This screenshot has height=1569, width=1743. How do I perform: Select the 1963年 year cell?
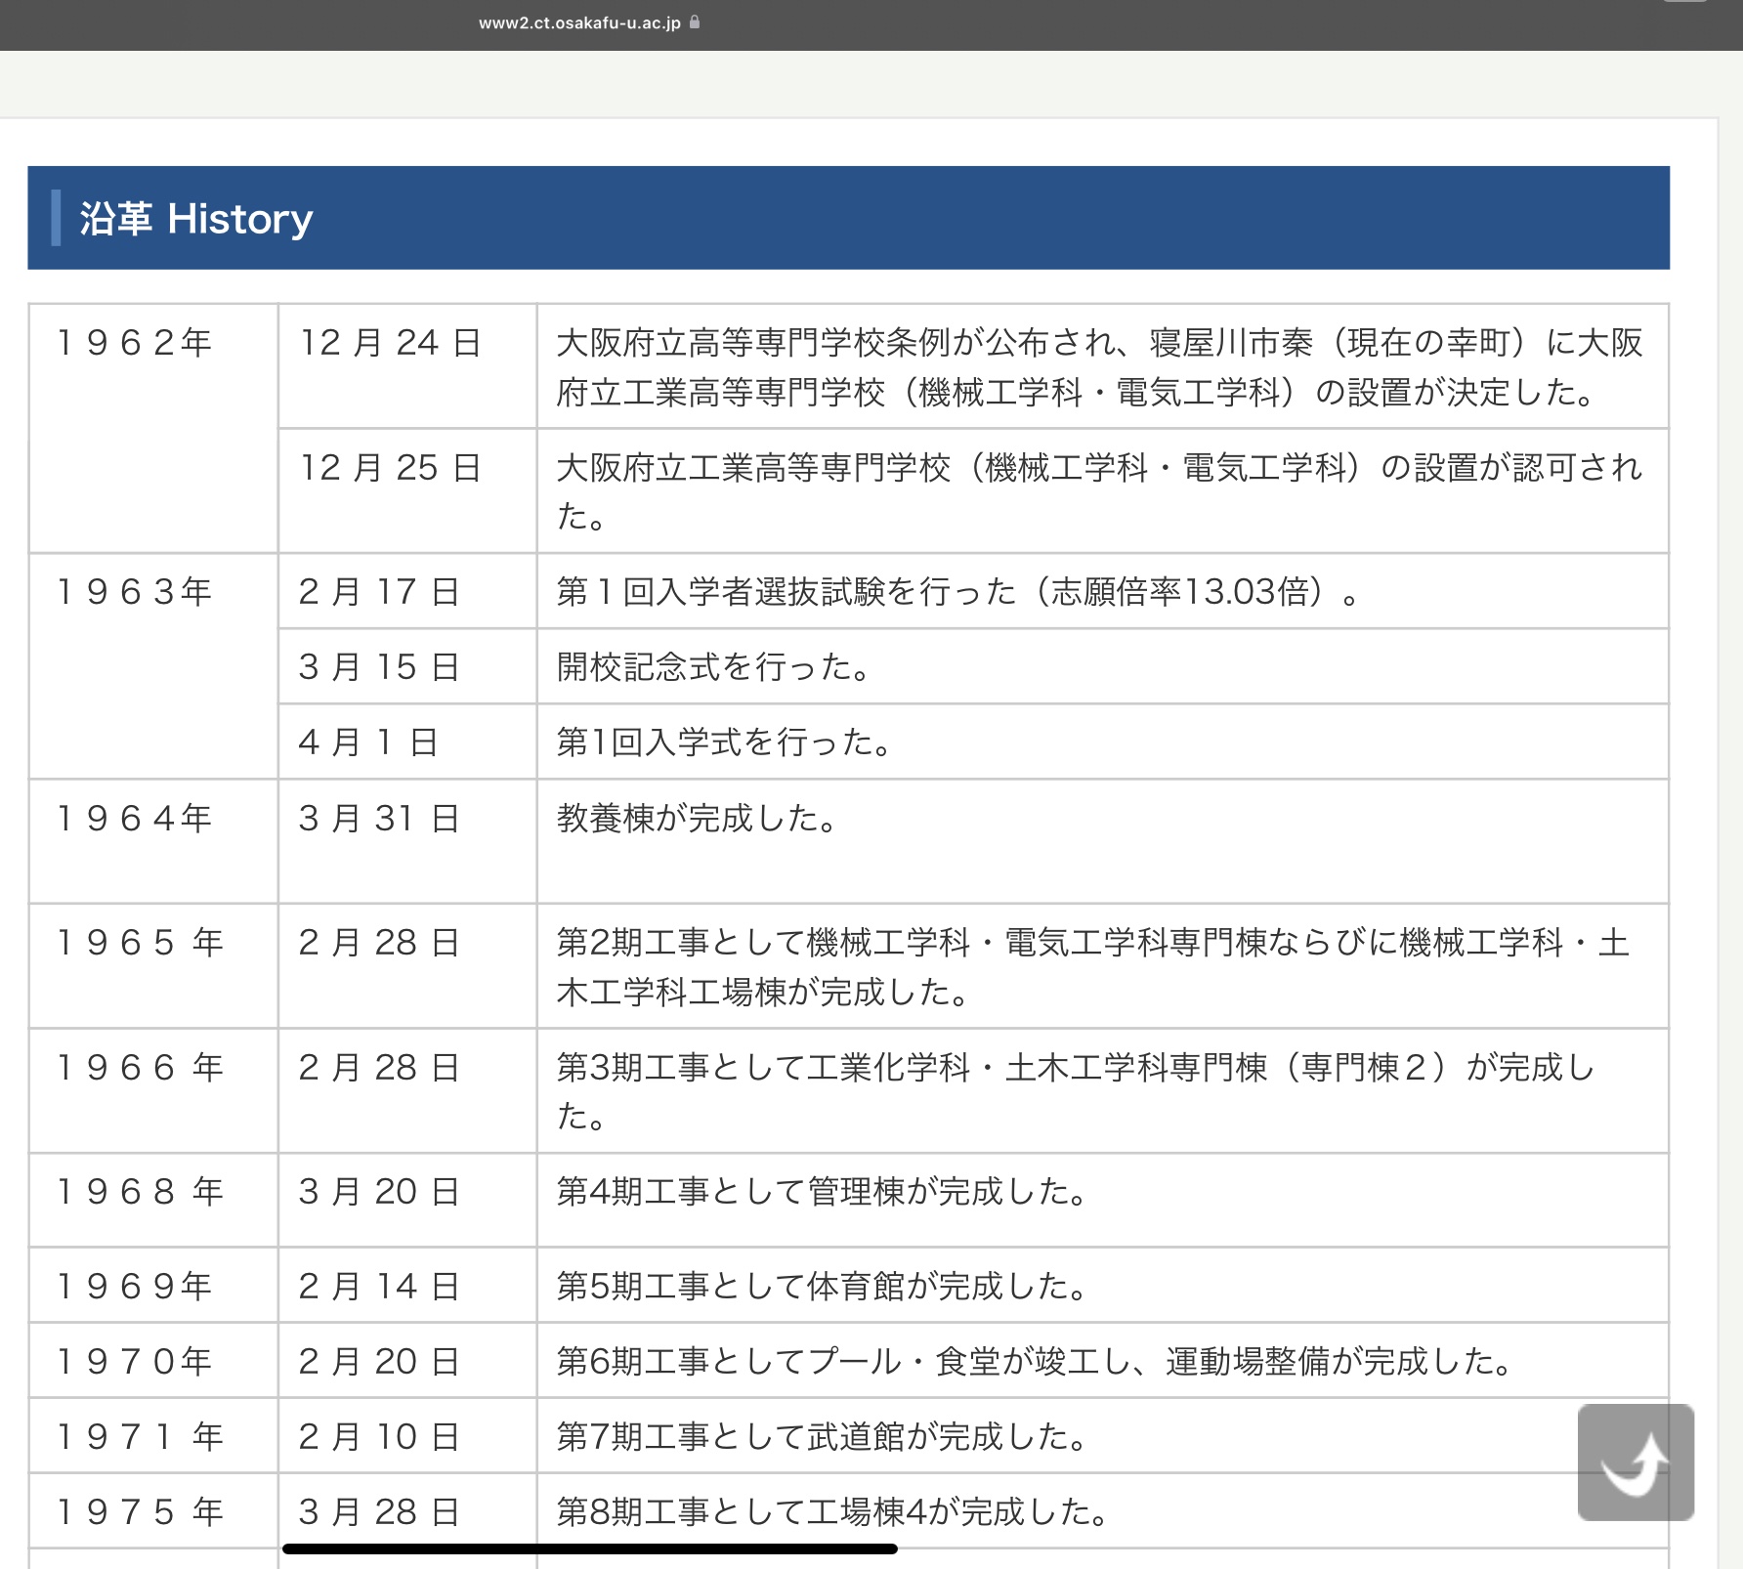153,666
